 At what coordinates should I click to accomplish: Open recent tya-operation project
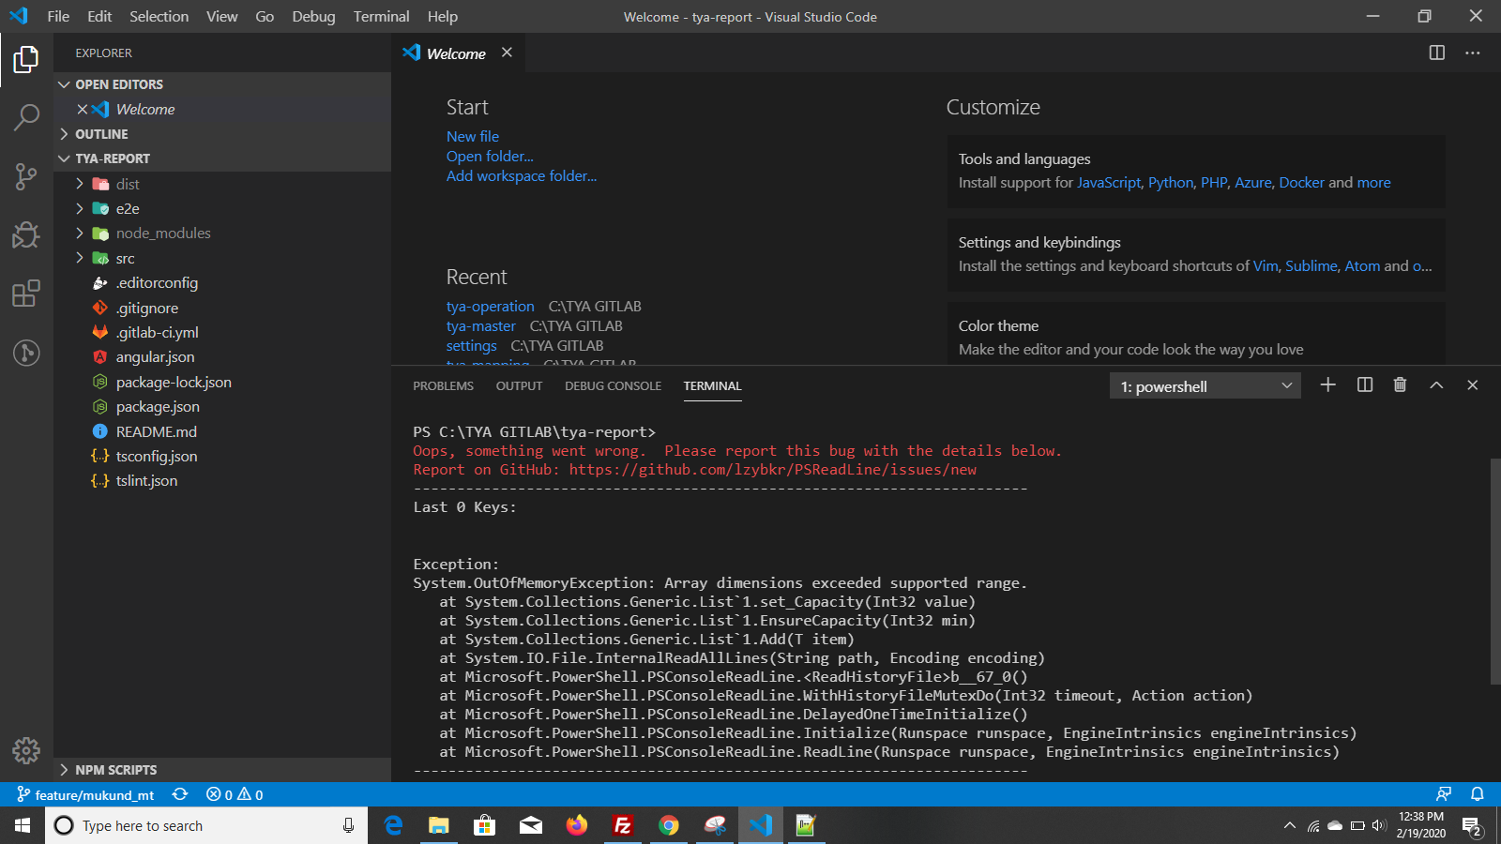490,306
